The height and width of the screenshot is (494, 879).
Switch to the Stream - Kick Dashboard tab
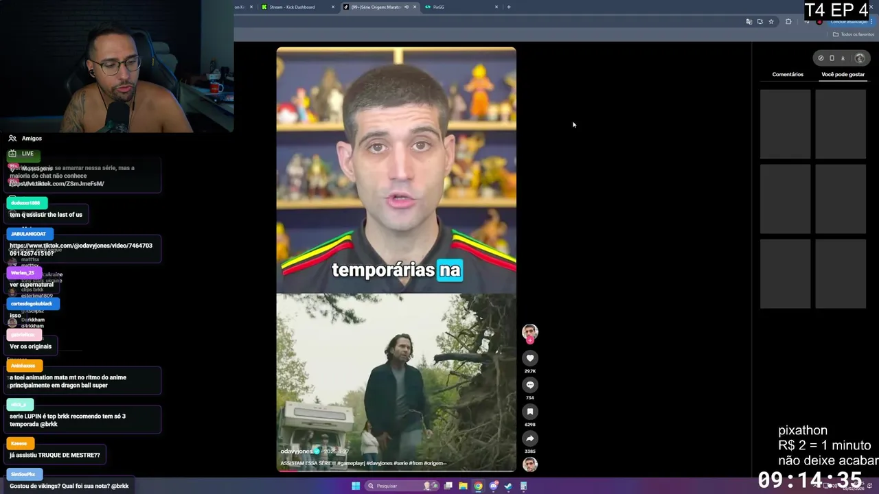(x=293, y=7)
